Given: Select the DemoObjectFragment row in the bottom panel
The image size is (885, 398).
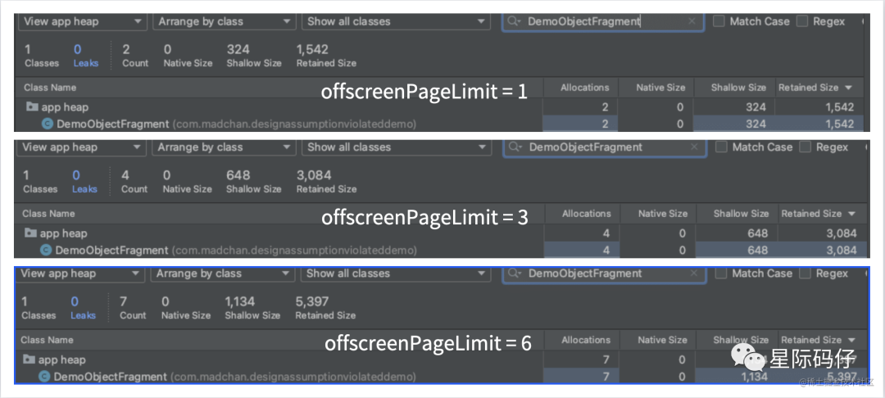Looking at the screenshot, I should (x=442, y=376).
